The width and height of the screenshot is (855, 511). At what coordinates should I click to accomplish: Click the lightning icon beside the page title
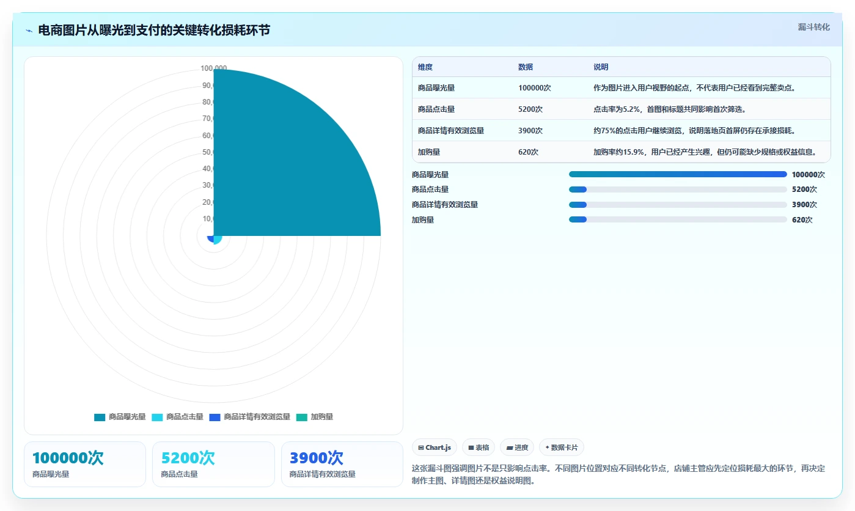pos(29,31)
